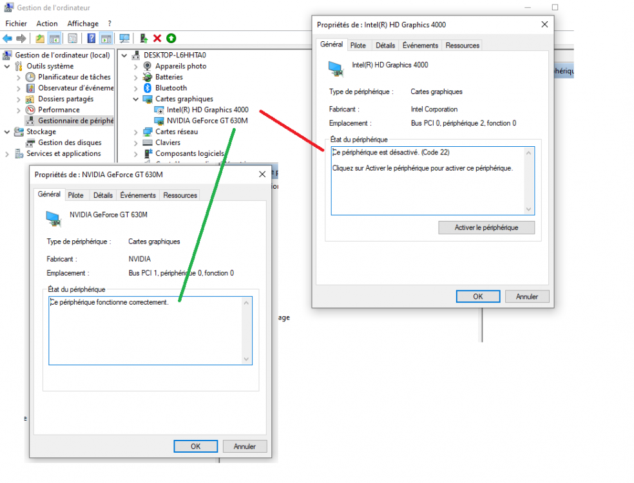
Task: Click scroll down arrow in Intel status box
Action: pyautogui.click(x=528, y=209)
